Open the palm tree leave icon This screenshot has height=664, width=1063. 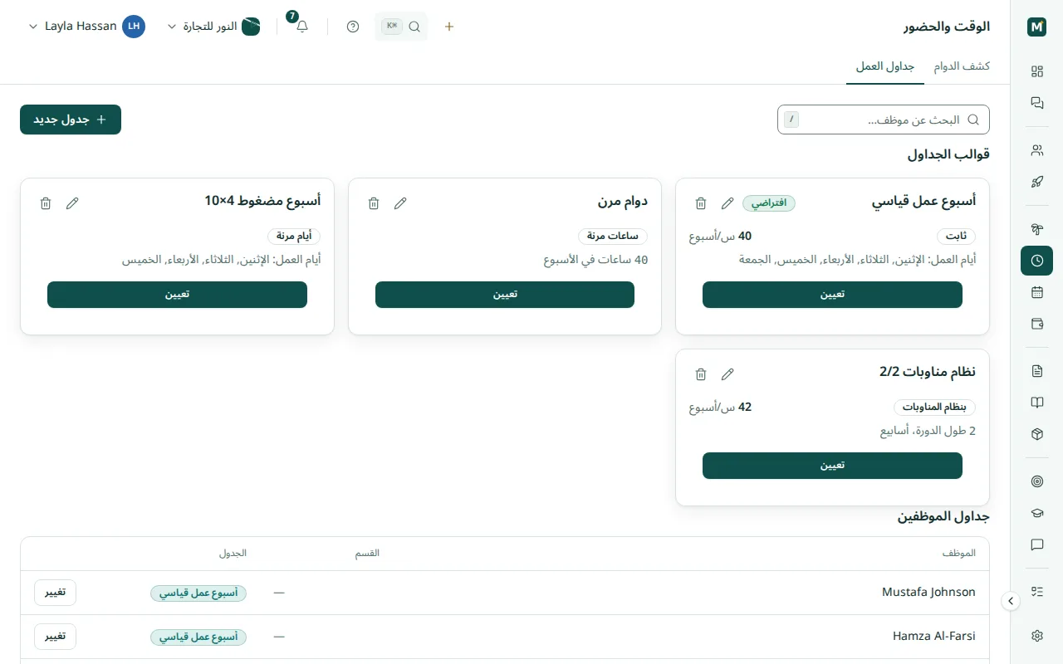(x=1036, y=229)
